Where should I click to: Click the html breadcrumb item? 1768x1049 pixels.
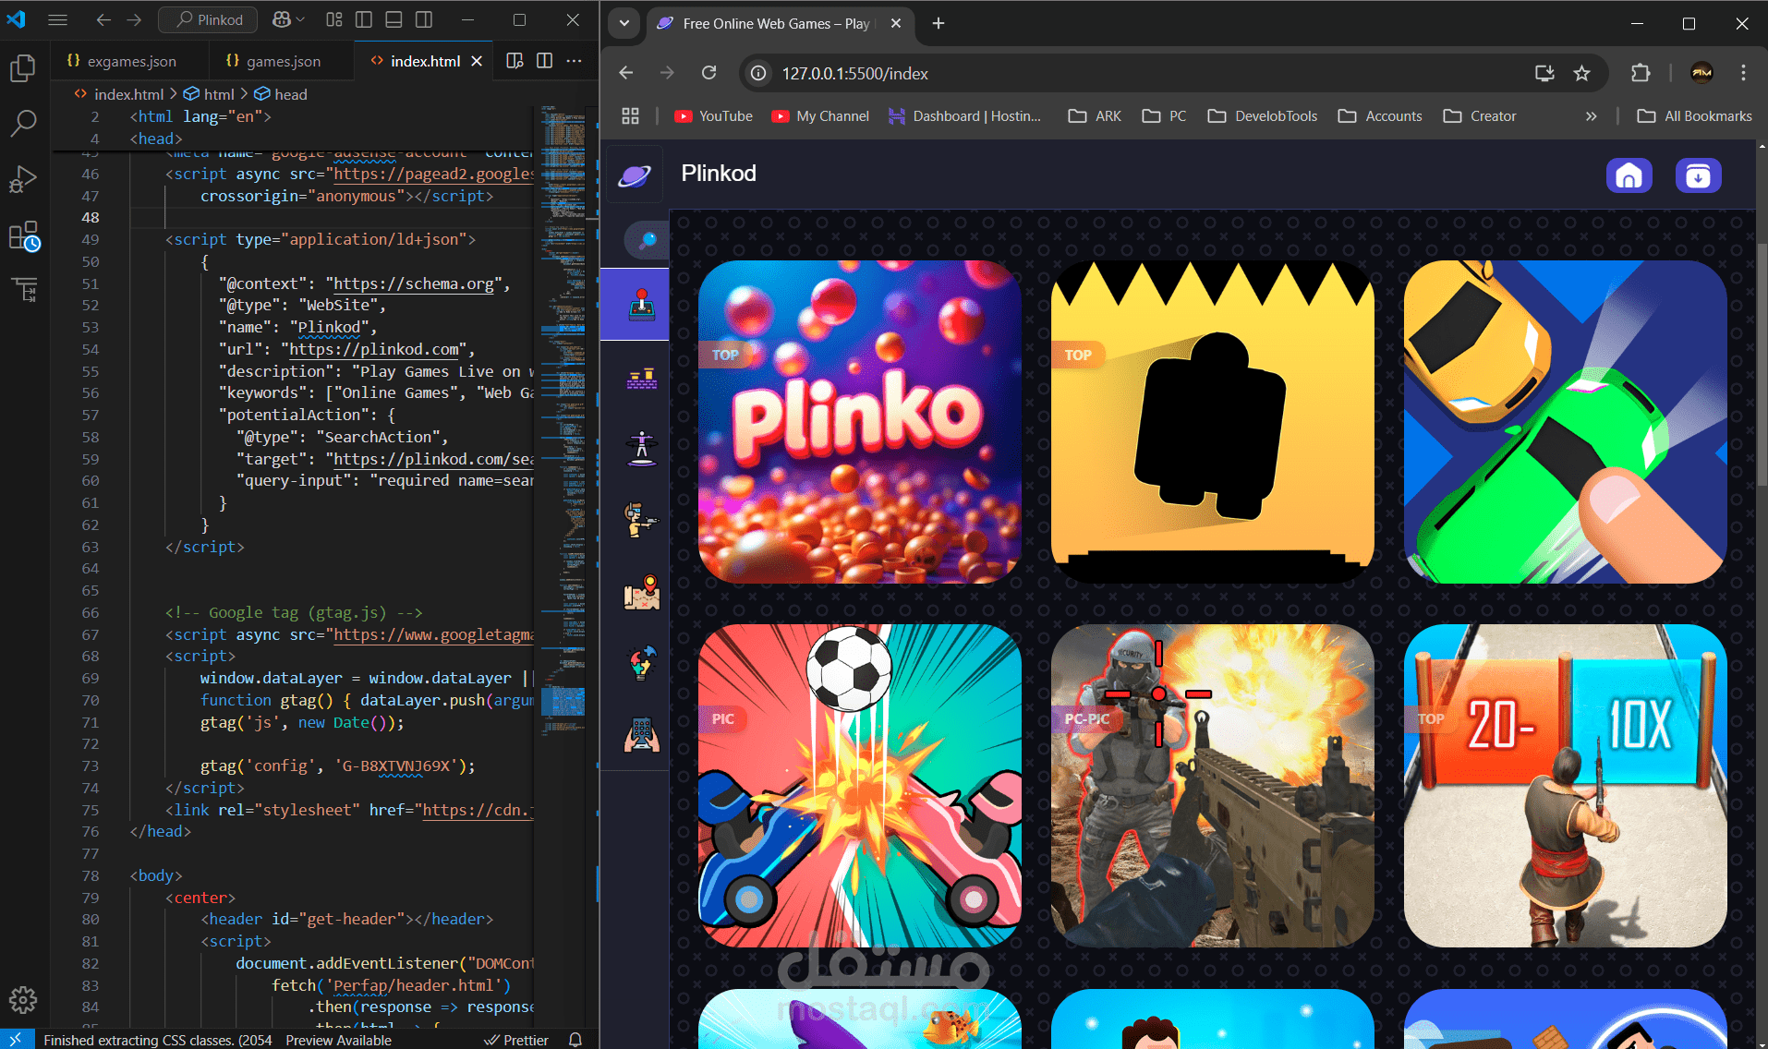209,94
